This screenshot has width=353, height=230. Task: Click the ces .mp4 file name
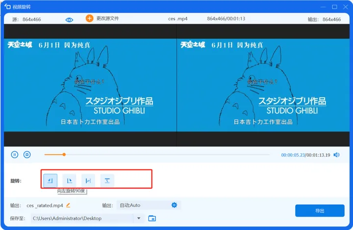point(177,19)
